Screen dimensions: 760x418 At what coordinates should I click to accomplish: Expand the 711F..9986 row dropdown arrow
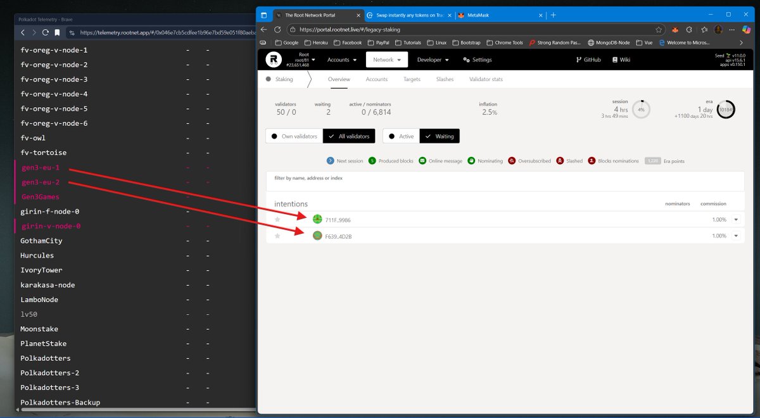point(736,220)
